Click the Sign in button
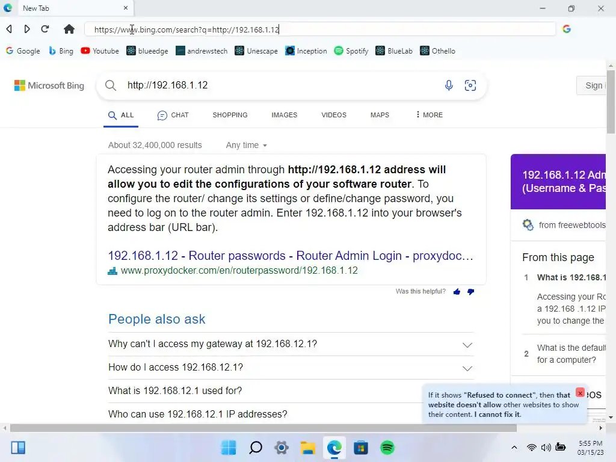The height and width of the screenshot is (462, 616). [x=591, y=85]
